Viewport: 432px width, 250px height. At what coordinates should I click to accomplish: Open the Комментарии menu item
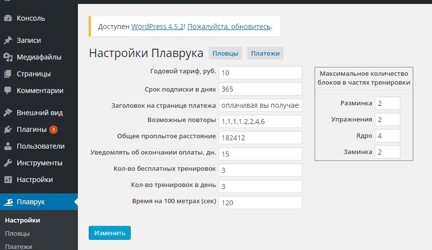39,91
